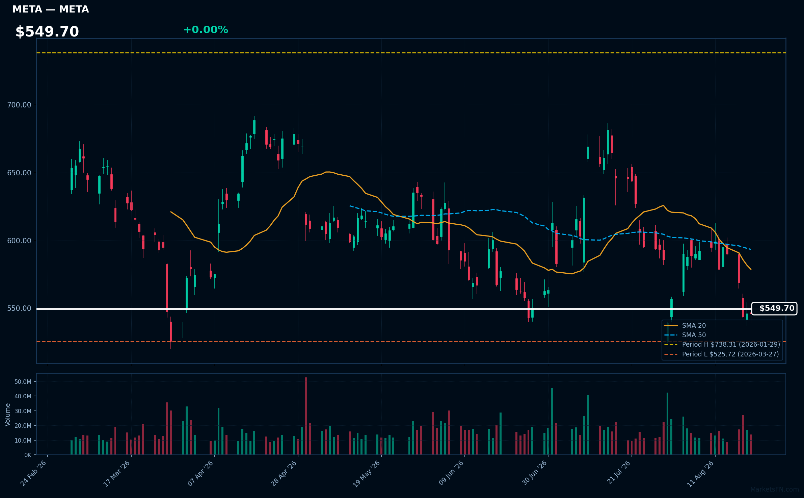The width and height of the screenshot is (804, 498).
Task: Click the large $549.70 price in the header
Action: click(x=47, y=31)
